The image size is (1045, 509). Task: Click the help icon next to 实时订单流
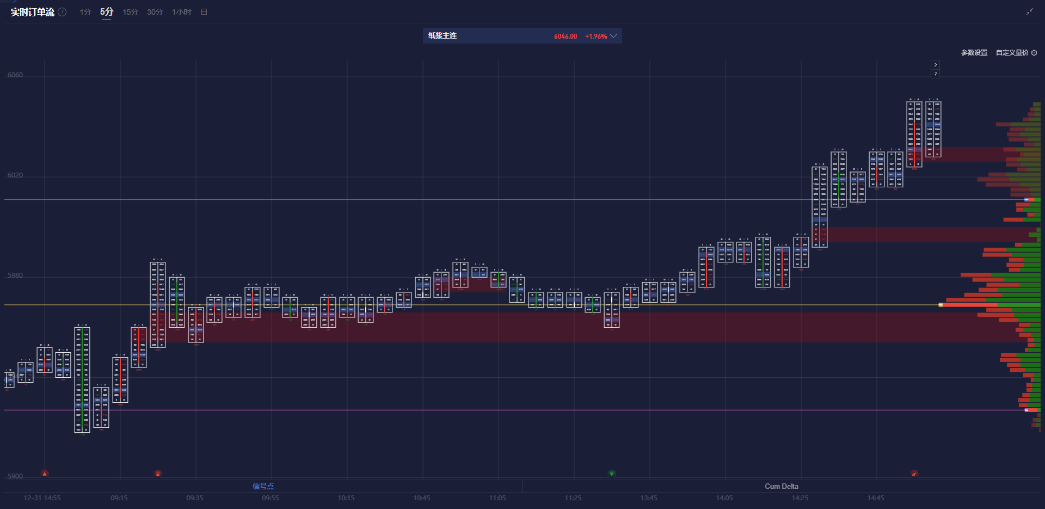coord(63,12)
